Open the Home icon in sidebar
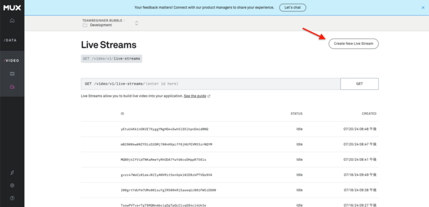 click(x=12, y=20)
